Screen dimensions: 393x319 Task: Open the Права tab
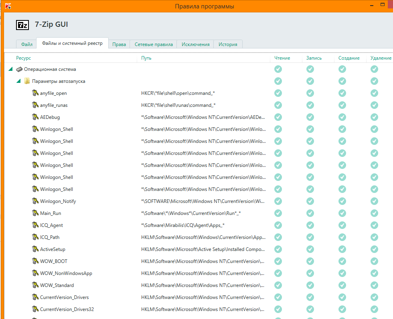click(119, 44)
